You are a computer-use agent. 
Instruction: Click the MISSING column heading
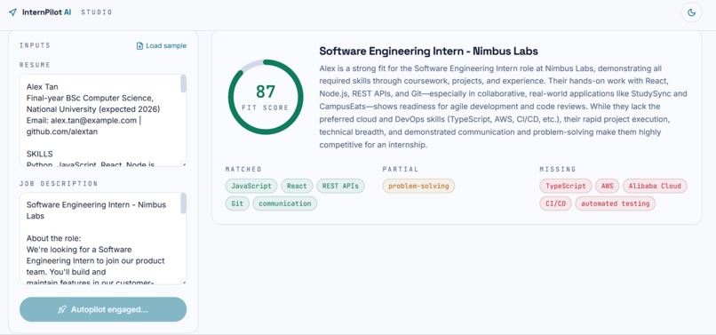(x=558, y=169)
